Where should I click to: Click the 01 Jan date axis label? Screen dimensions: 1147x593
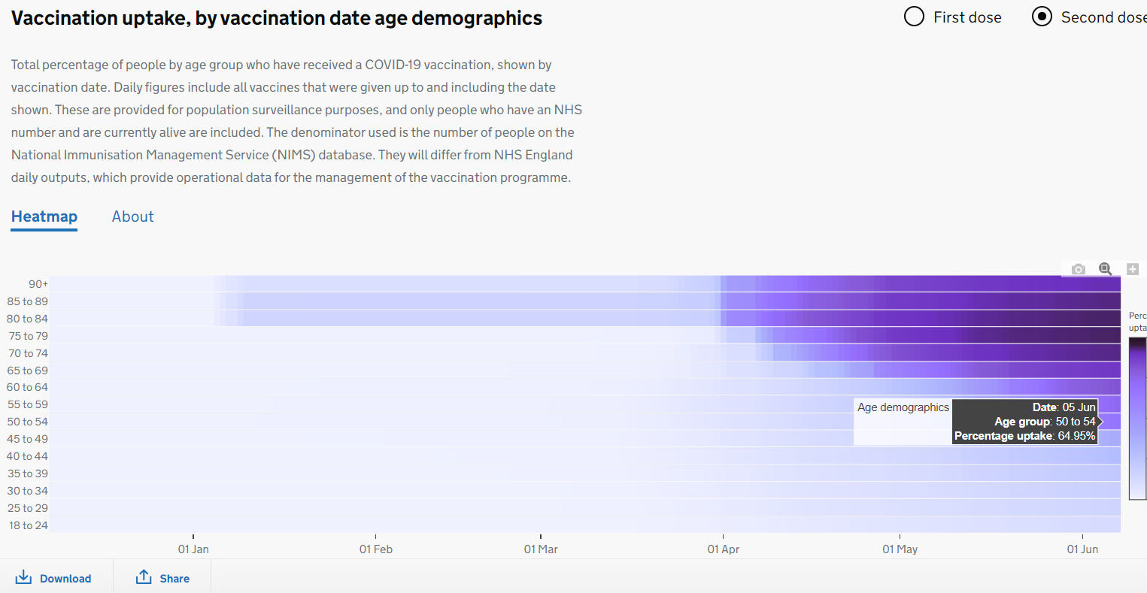click(193, 549)
